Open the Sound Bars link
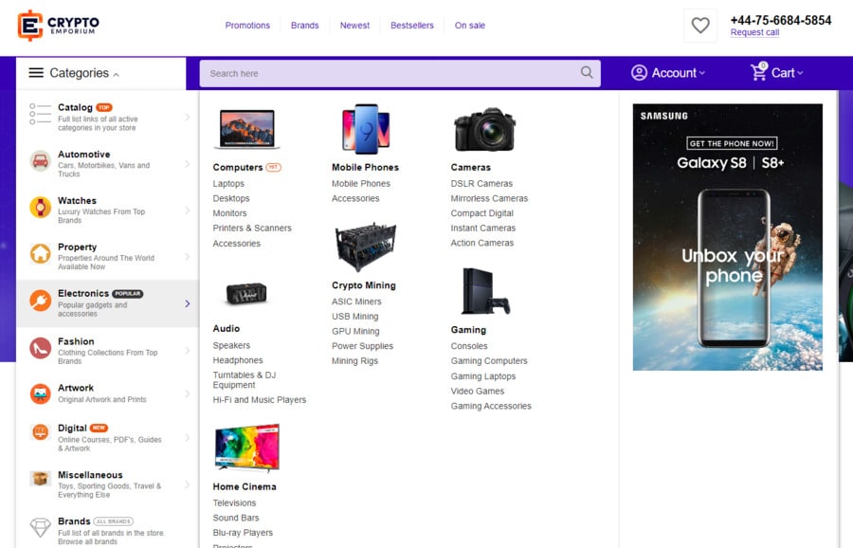The image size is (853, 548). (236, 518)
